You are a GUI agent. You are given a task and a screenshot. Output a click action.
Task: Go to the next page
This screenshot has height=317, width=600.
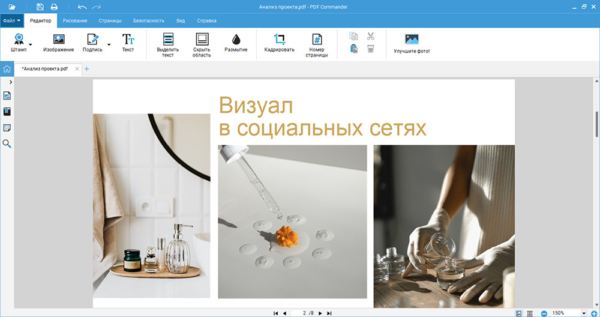320,313
